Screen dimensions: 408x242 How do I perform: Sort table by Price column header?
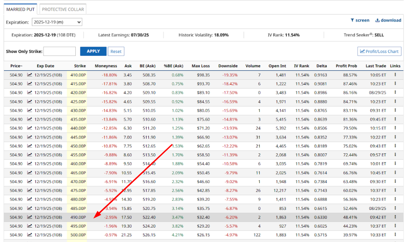click(16, 66)
